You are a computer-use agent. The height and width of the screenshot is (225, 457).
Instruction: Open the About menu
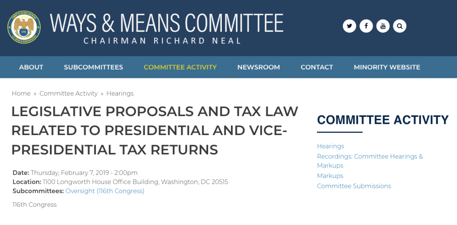point(31,67)
